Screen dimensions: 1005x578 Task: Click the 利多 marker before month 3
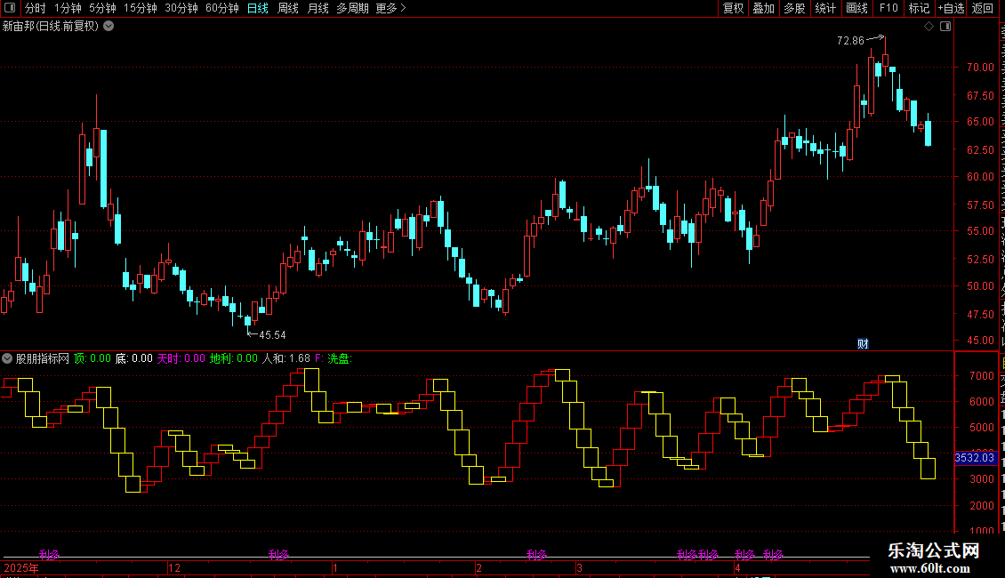[537, 554]
